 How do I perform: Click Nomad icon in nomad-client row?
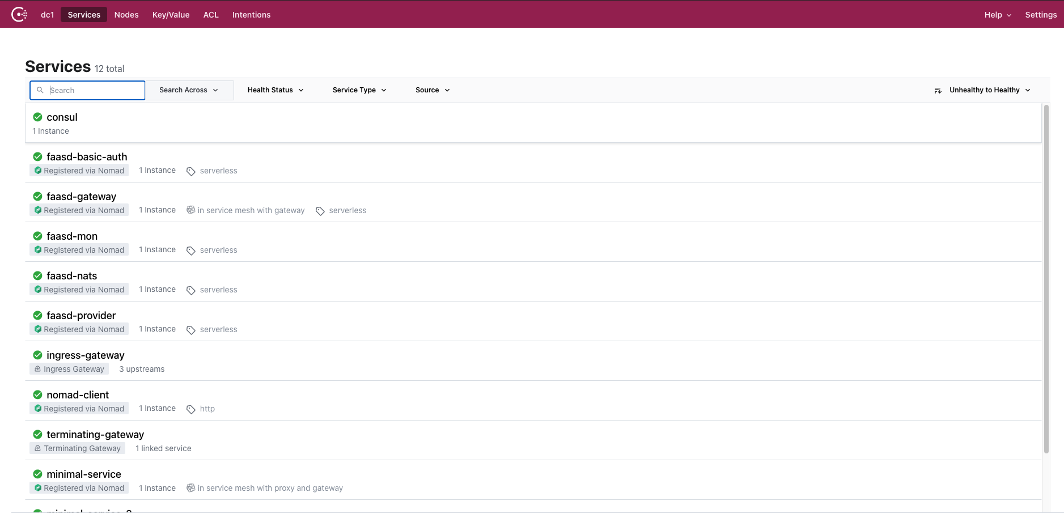pos(38,408)
